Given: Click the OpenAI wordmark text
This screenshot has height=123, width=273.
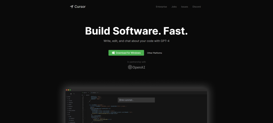Looking at the screenshot, I should [139, 67].
